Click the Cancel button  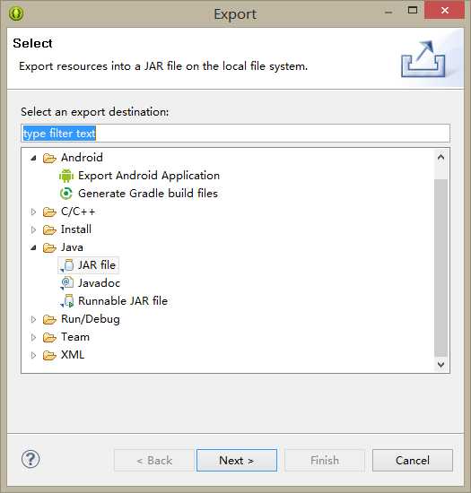click(413, 461)
